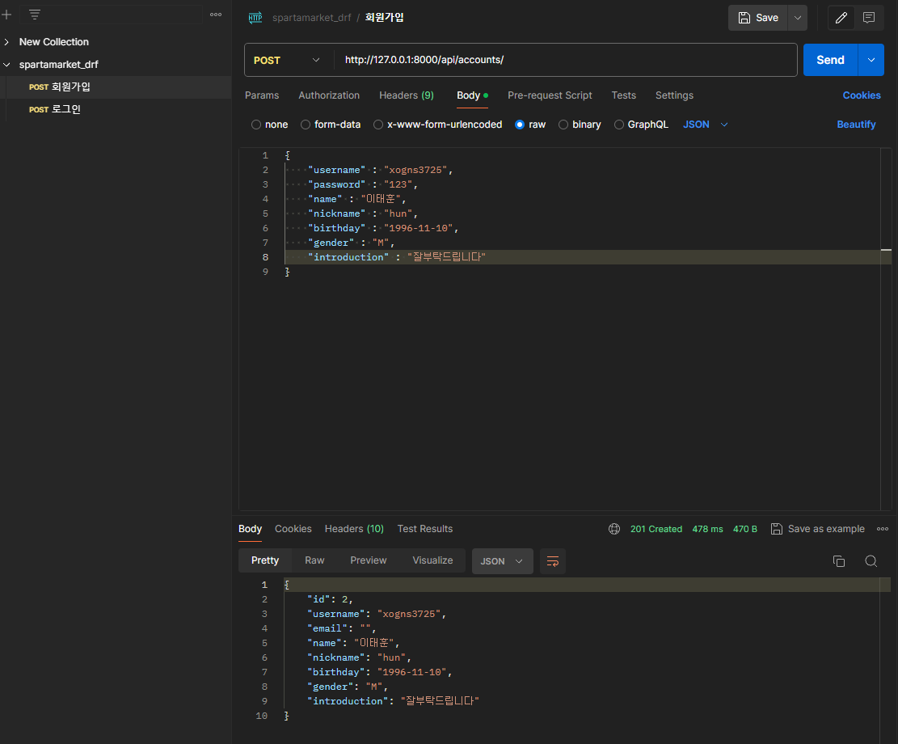Open the sidebar filter icon

(x=35, y=15)
